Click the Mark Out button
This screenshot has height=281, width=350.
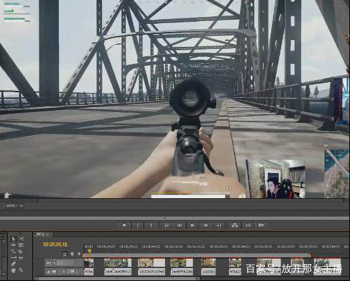point(151,225)
